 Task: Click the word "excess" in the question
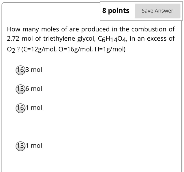(x=156, y=39)
